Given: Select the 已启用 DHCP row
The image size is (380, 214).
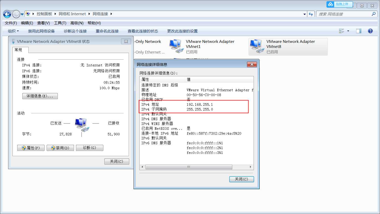Looking at the screenshot, I should point(197,100).
